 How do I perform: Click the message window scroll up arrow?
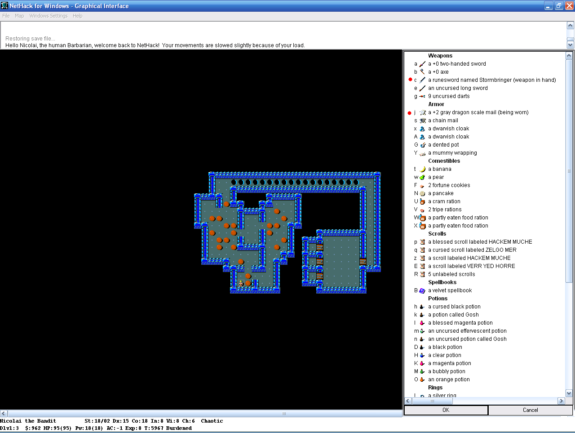click(x=571, y=26)
